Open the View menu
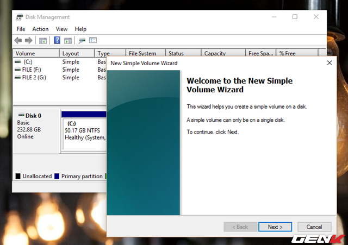This screenshot has width=348, height=245. [61, 29]
